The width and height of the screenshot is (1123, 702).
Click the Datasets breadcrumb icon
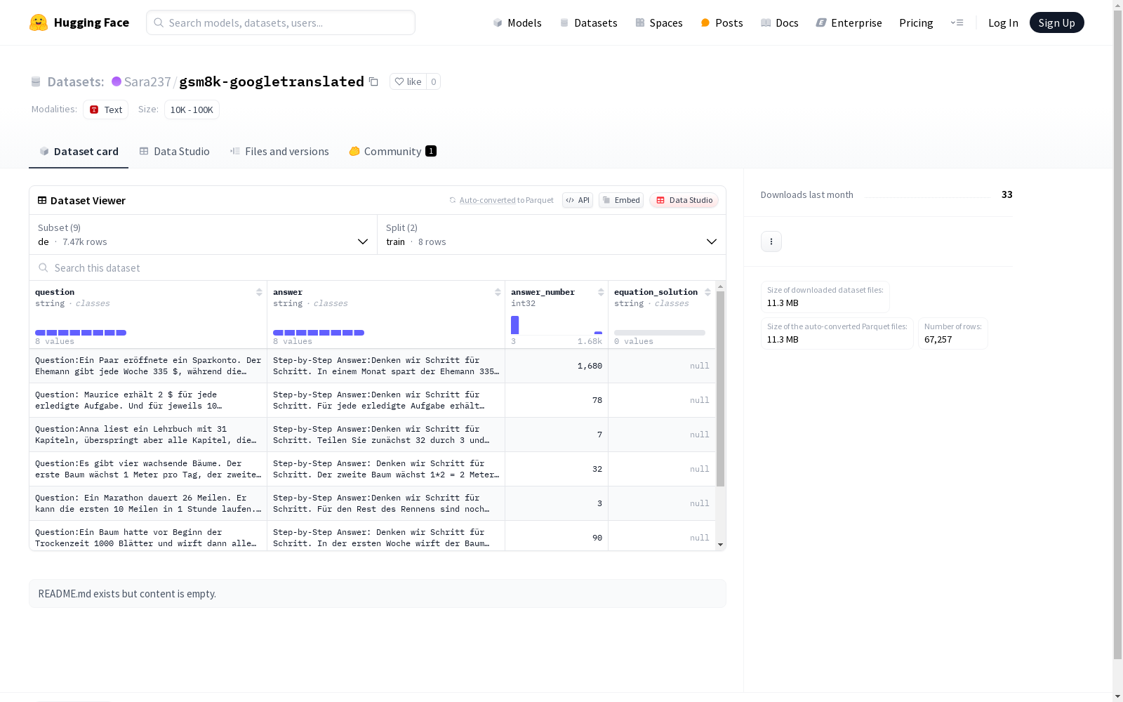pyautogui.click(x=36, y=82)
